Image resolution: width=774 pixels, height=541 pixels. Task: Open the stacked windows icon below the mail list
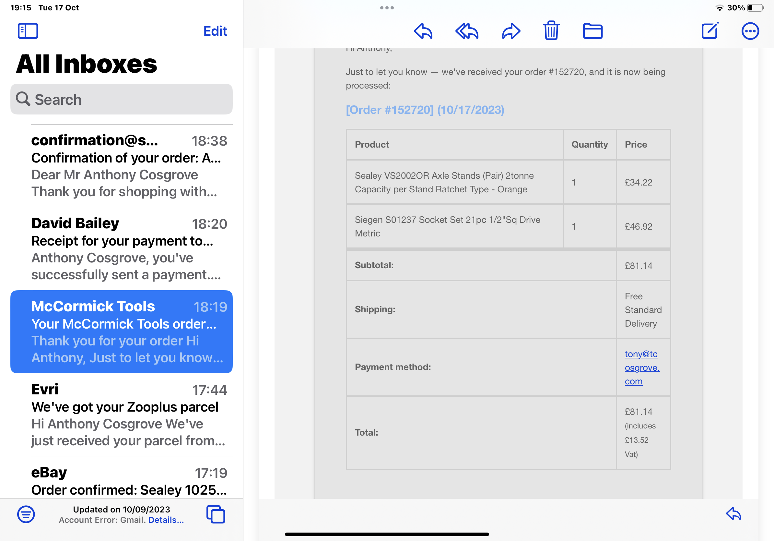[x=216, y=514]
